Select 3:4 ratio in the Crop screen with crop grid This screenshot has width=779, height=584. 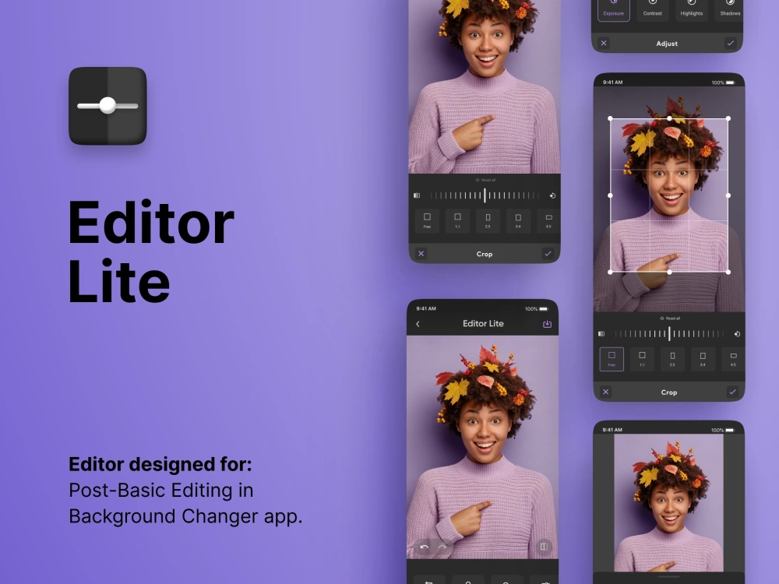click(x=703, y=359)
